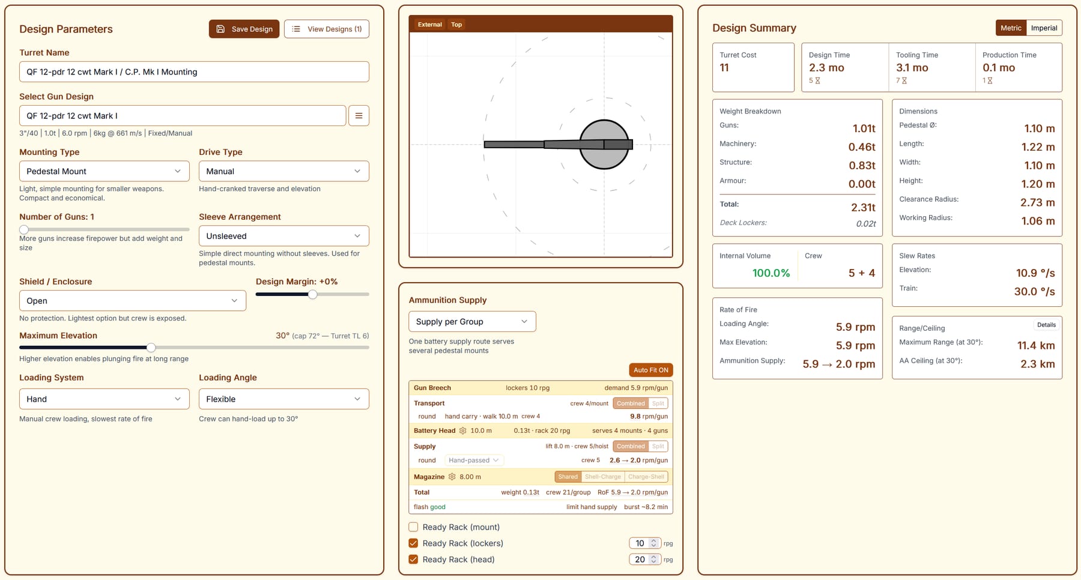
Task: Click 'burst ~8.2 min' text
Action: (x=646, y=507)
